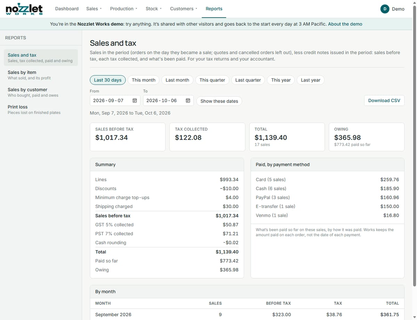Click the Paid so far summary line

tap(167, 261)
